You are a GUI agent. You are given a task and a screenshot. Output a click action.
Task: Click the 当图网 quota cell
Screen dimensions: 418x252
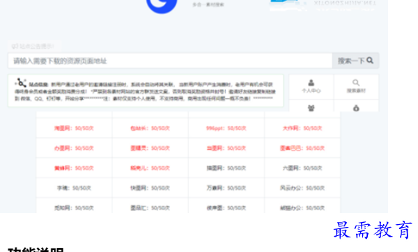(x=226, y=148)
